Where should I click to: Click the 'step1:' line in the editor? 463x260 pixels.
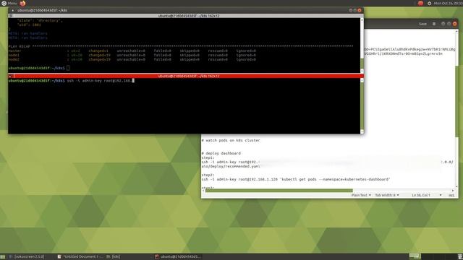[208, 157]
